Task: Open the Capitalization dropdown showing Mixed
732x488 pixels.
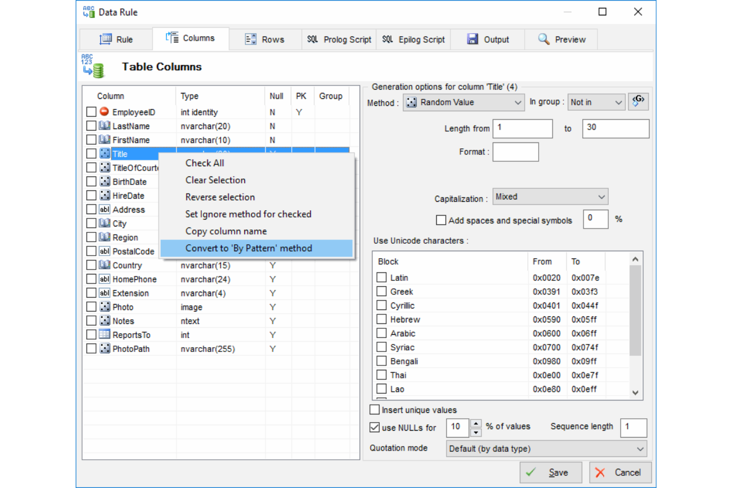Action: click(x=550, y=196)
